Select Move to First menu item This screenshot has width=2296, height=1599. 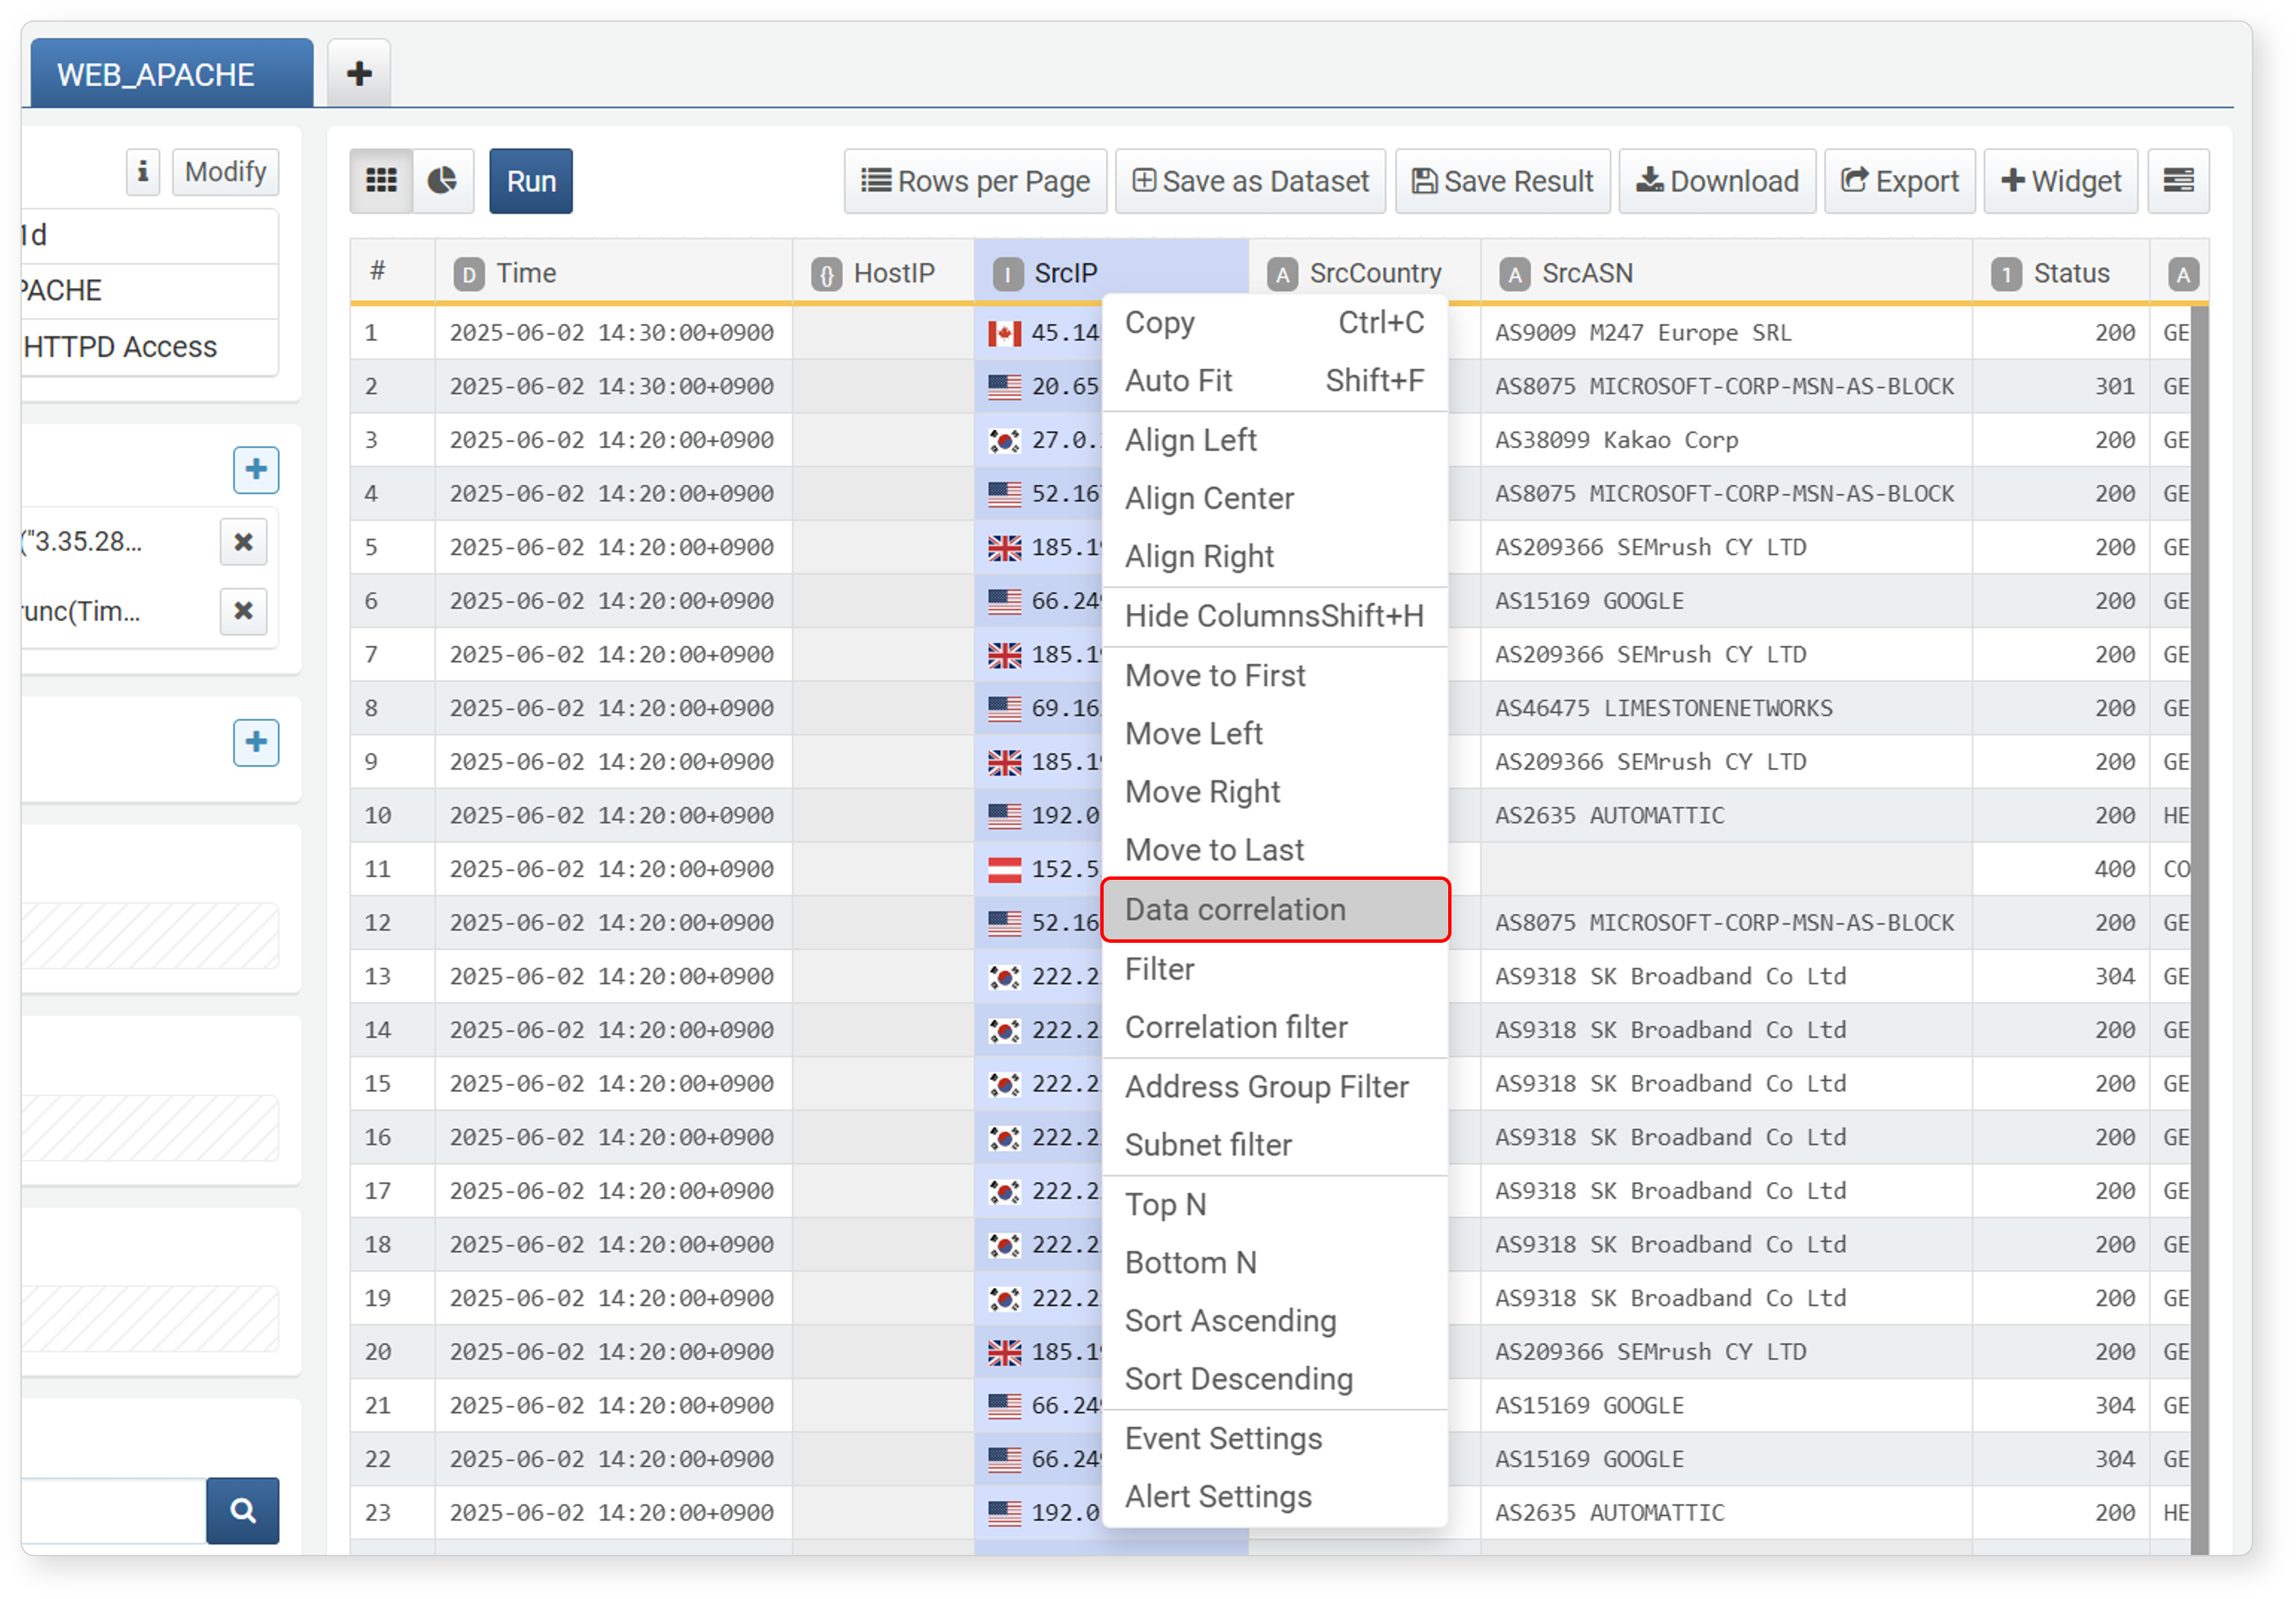1274,676
